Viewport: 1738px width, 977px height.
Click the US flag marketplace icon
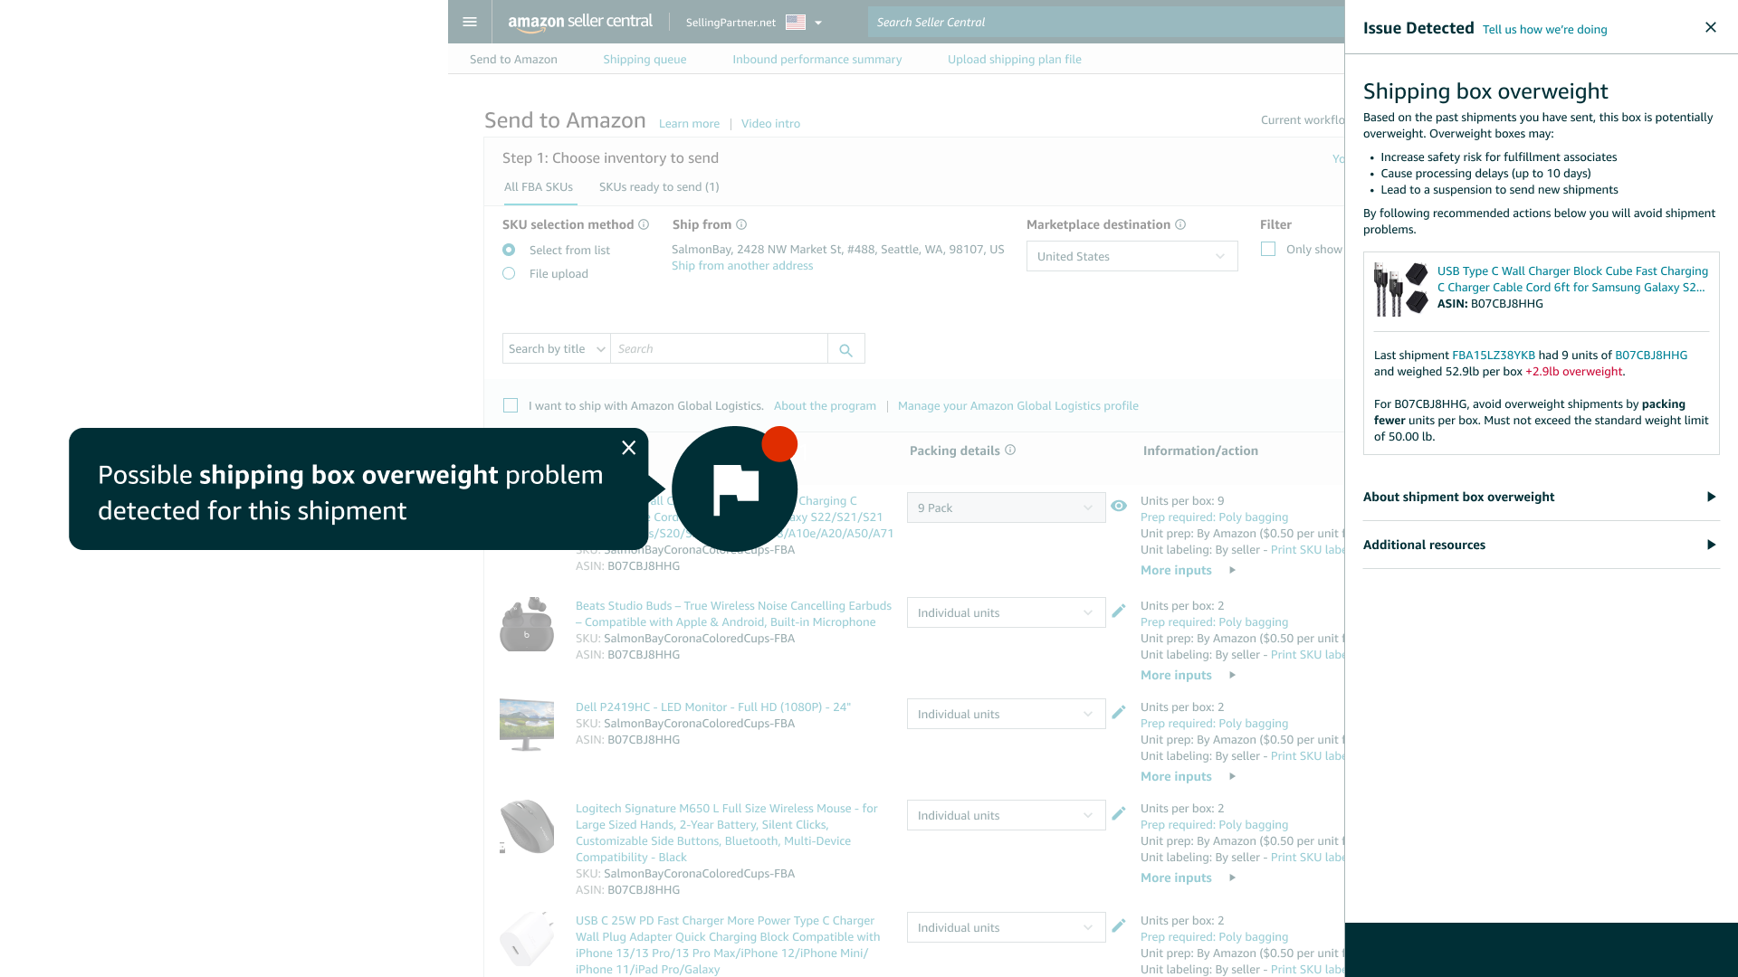tap(796, 23)
